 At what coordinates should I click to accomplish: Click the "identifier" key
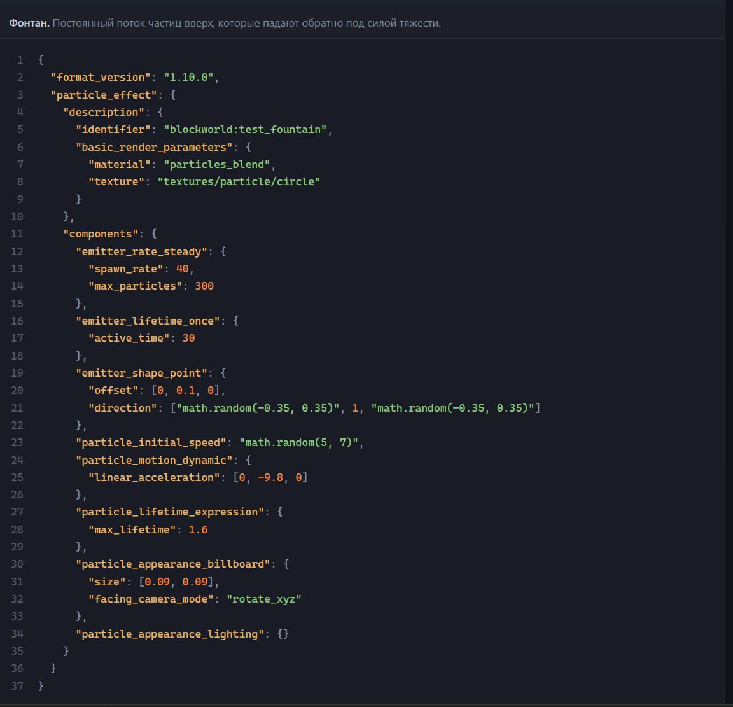pos(113,130)
